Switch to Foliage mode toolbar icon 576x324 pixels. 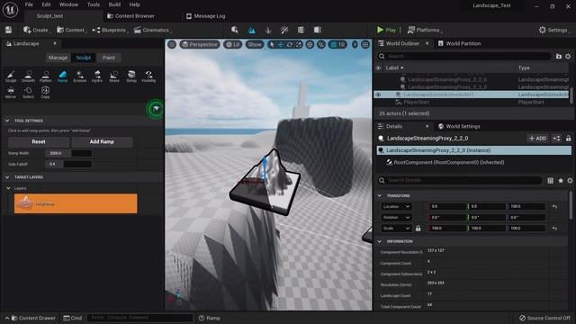268,30
